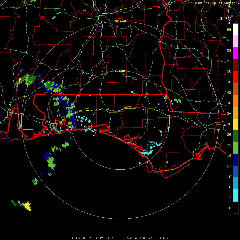Click the legend value "10"

pos(229,177)
